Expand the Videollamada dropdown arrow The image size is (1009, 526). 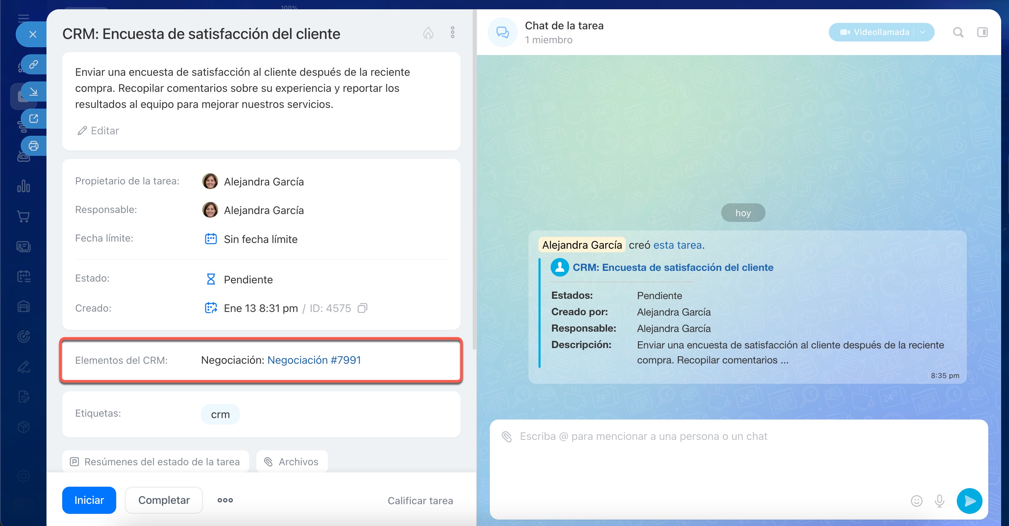tap(923, 32)
